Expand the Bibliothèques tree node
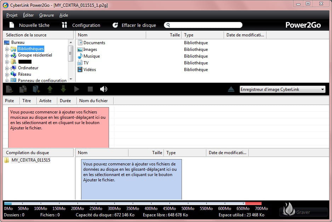The width and height of the screenshot is (332, 222). pos(7,49)
